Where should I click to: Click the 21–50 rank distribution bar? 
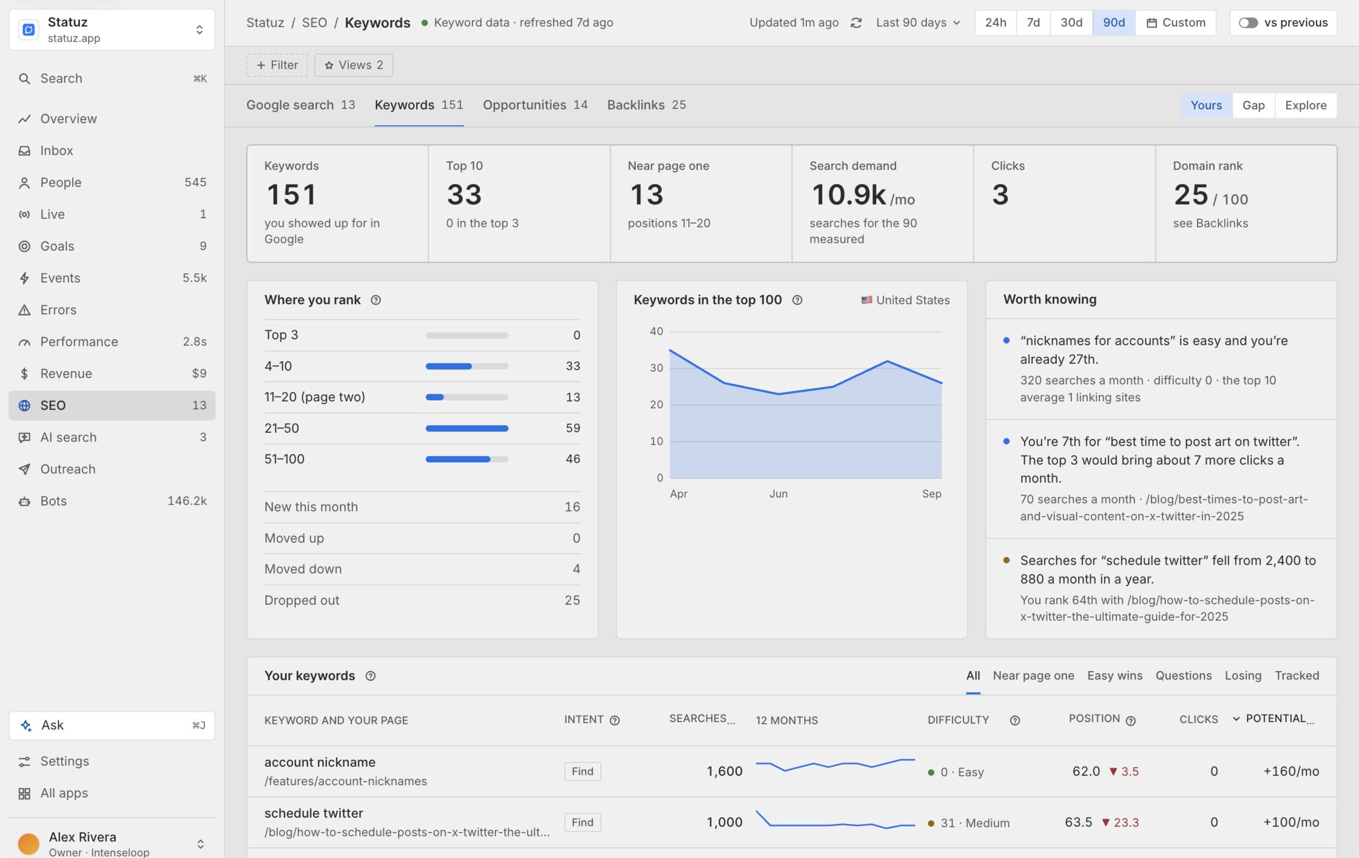[x=467, y=428]
